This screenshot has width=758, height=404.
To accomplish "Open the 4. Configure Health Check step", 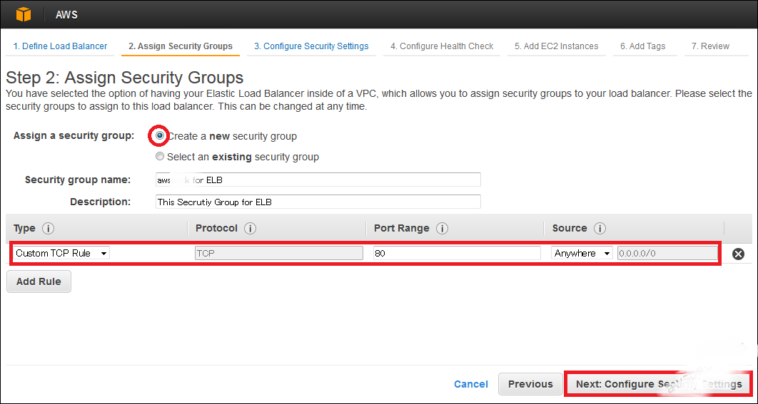I will click(442, 46).
